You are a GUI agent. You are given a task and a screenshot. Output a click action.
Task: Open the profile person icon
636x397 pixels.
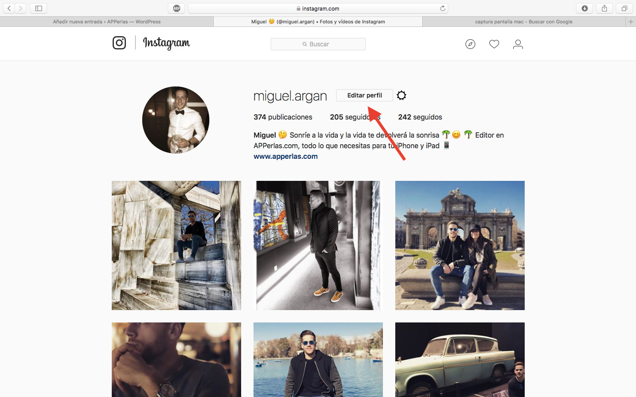point(518,44)
